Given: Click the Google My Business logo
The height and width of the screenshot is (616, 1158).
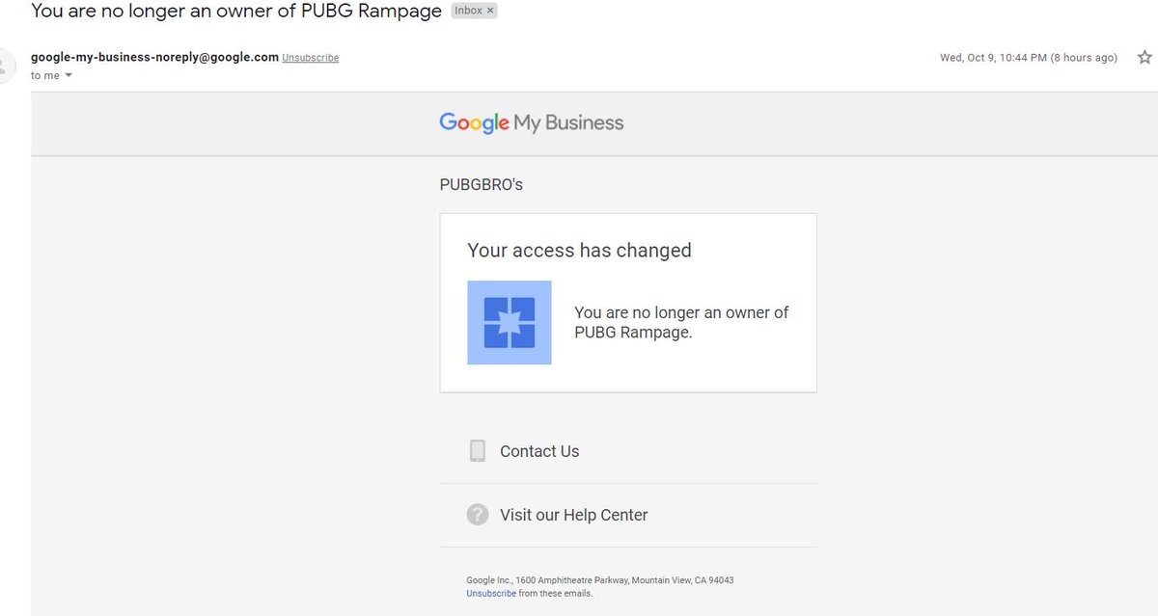Looking at the screenshot, I should tap(532, 123).
